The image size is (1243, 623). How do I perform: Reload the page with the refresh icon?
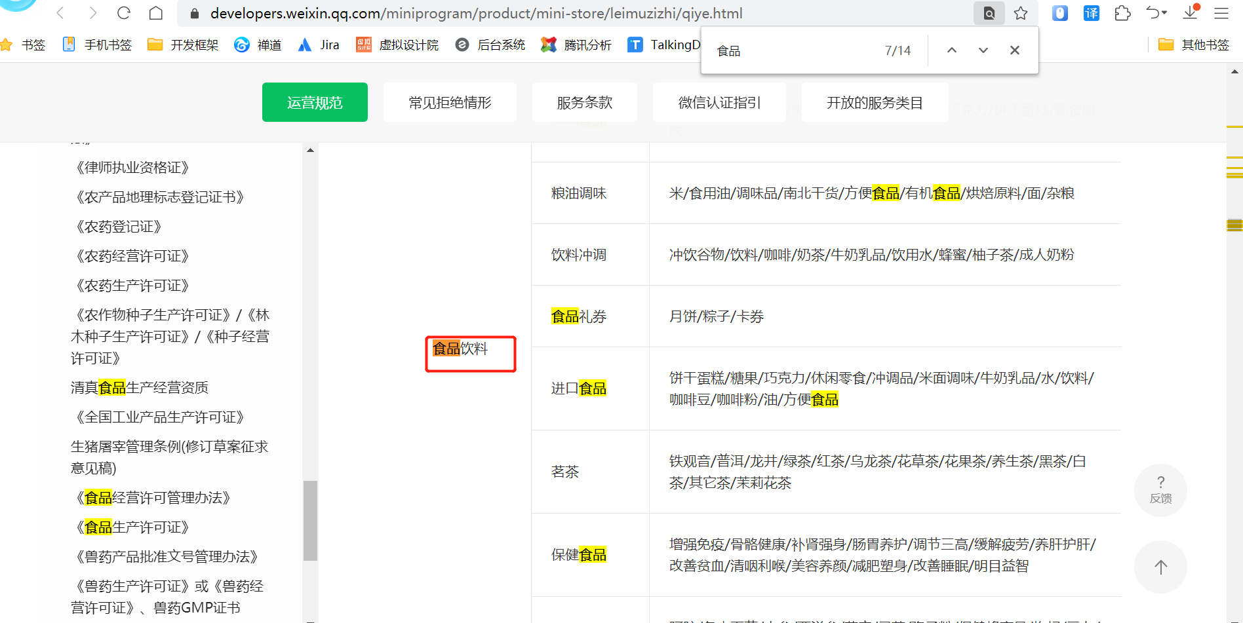[x=124, y=13]
